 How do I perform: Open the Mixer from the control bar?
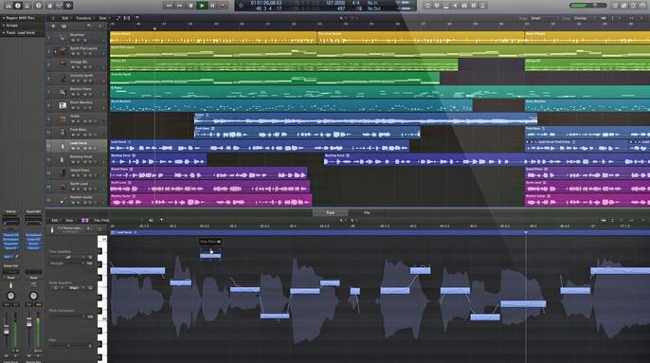coord(59,6)
